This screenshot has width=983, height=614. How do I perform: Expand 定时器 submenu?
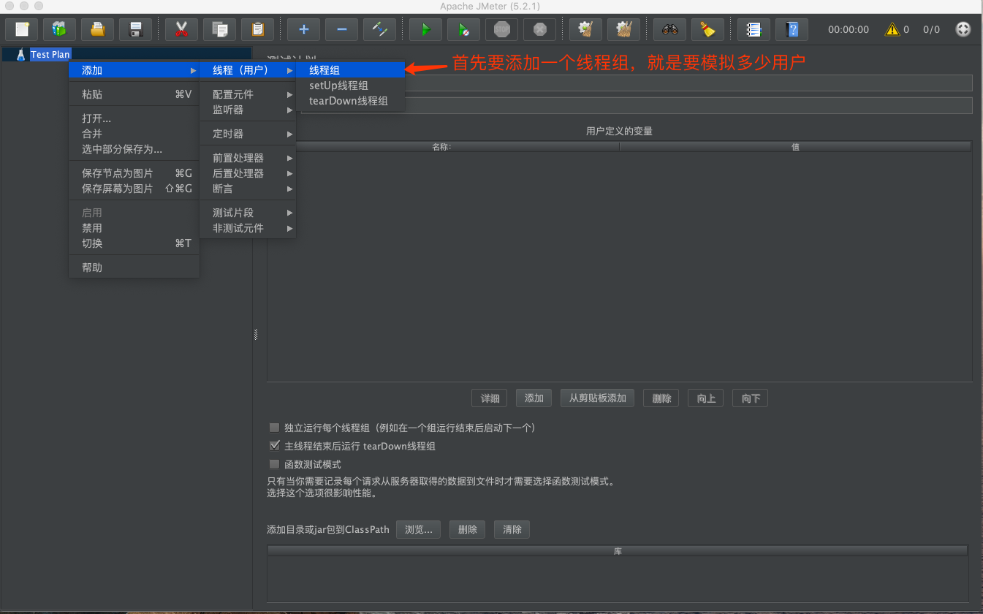pyautogui.click(x=248, y=134)
